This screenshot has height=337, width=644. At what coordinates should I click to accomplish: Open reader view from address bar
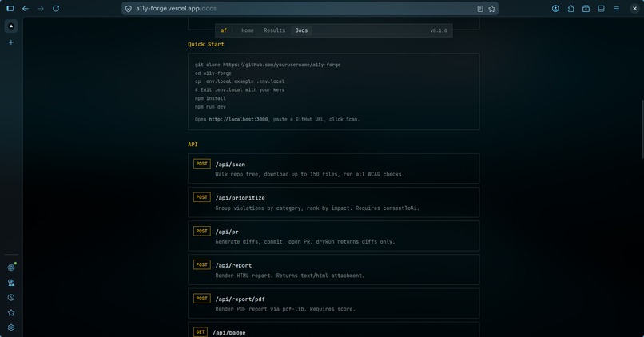tap(480, 9)
